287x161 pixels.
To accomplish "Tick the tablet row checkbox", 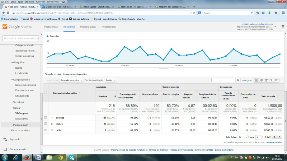I will pos(46,130).
